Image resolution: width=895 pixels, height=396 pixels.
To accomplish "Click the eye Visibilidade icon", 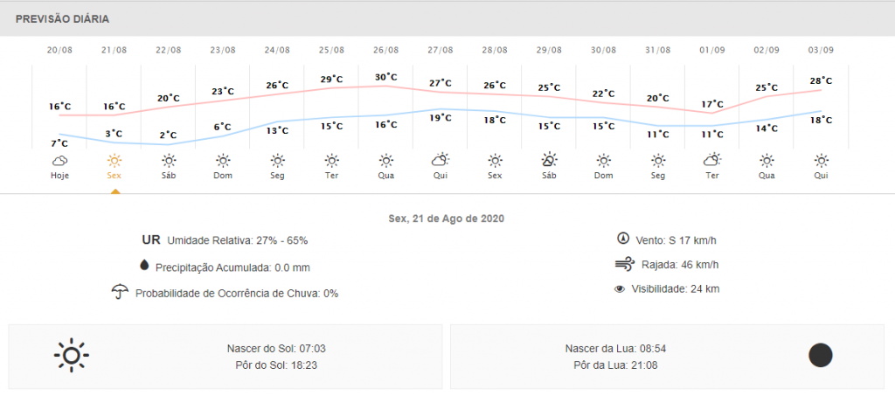I will tap(620, 289).
